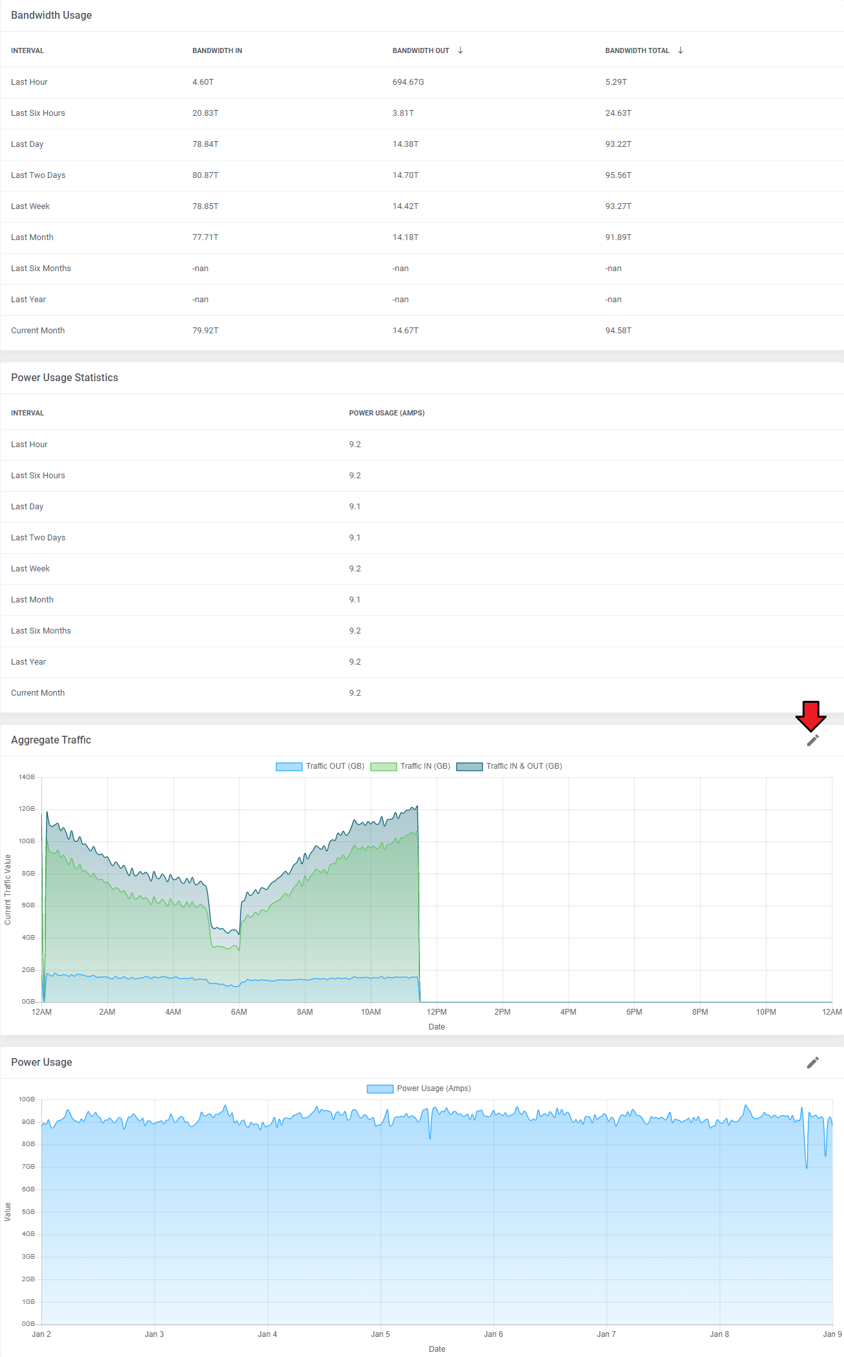Click the 12PM axis label on traffic chart
Viewport: 844px width, 1357px height.
point(437,1012)
